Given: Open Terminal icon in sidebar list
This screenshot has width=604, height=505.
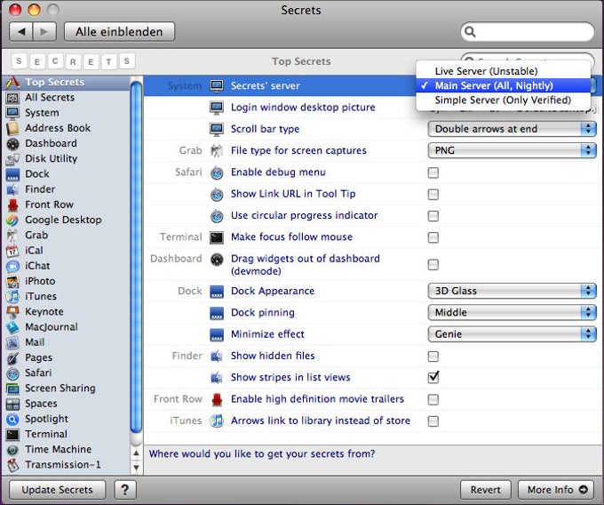Looking at the screenshot, I should click(12, 435).
